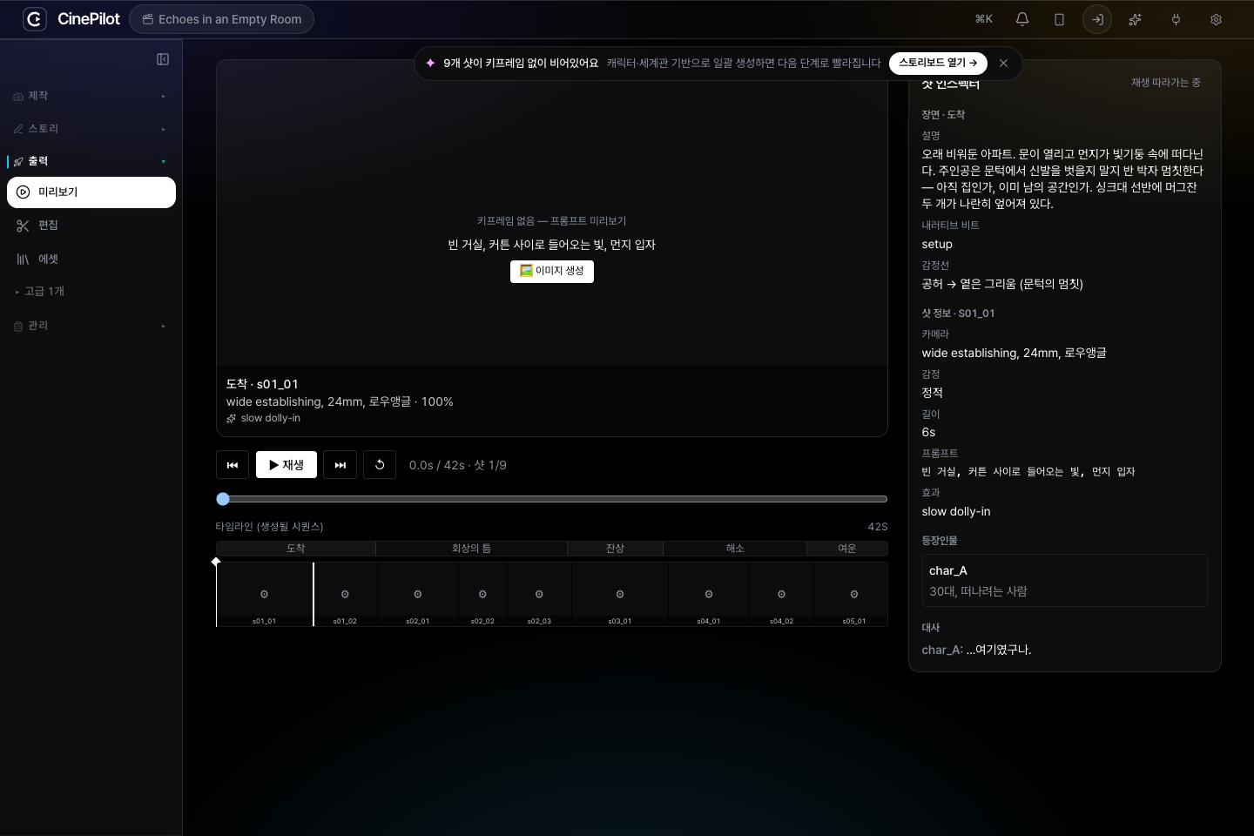Skip to the previous shot

pyautogui.click(x=233, y=465)
